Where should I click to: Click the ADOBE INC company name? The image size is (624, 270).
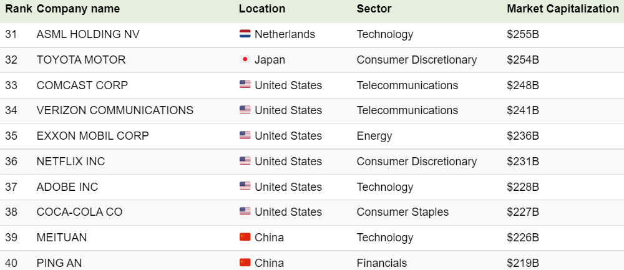67,187
